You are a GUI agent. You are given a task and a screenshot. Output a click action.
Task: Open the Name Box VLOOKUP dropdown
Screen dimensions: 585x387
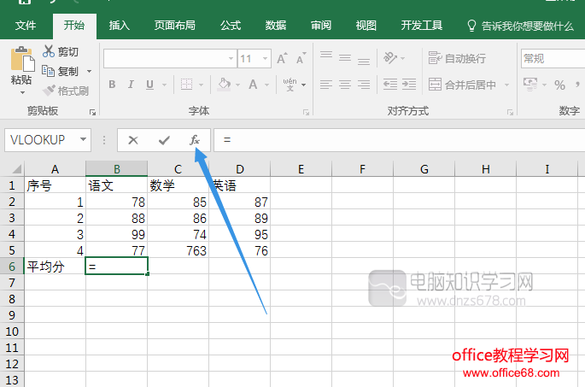[x=83, y=139]
